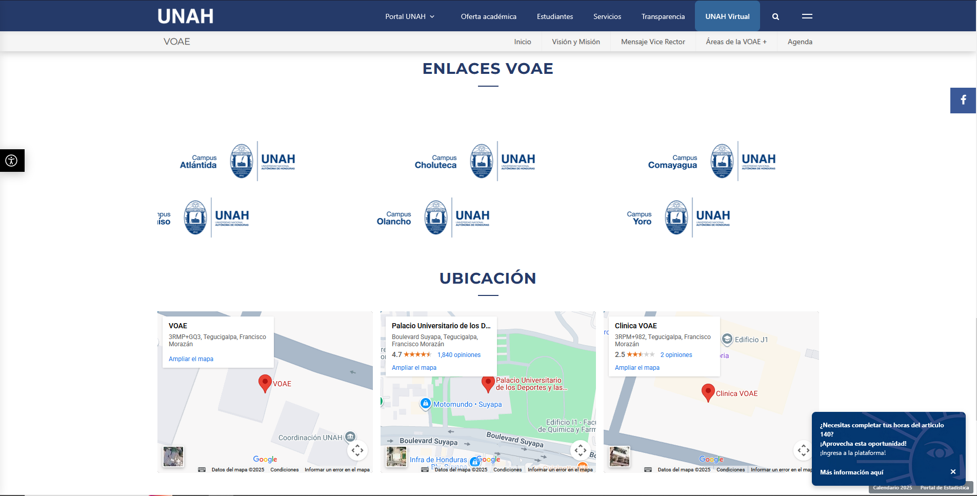Enter fullscreen on the Palacio Universitario map
Viewport: 977px width, 496px height.
(x=581, y=450)
